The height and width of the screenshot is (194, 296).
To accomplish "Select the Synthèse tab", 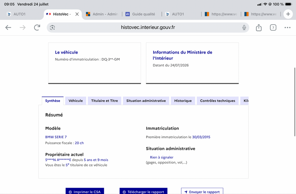I will coord(53,101).
